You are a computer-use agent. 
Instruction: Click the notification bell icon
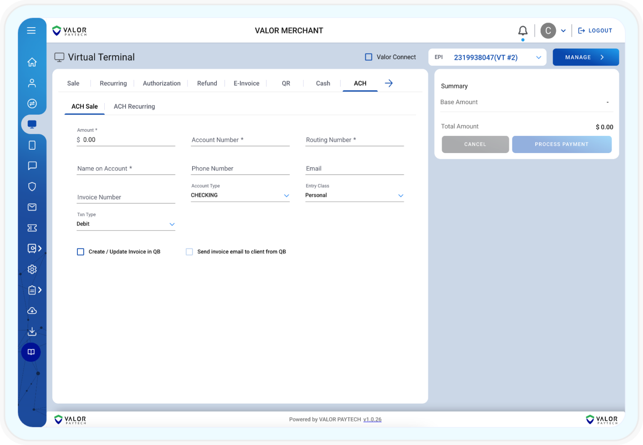[x=522, y=31]
